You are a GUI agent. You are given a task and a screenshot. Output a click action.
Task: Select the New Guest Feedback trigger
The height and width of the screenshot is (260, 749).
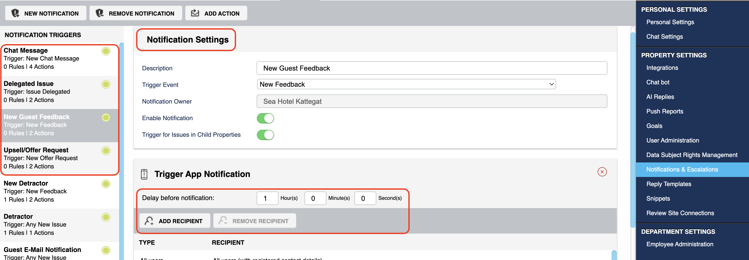[x=60, y=126]
